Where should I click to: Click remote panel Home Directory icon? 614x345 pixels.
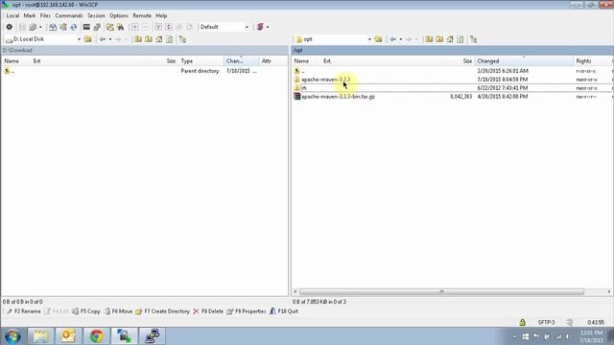coord(450,39)
